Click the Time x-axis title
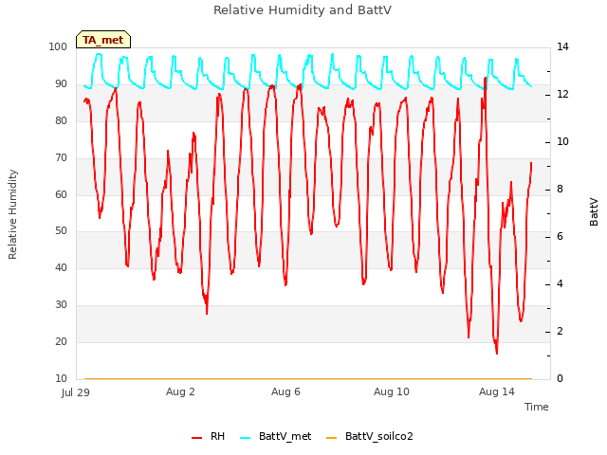 coord(536,407)
